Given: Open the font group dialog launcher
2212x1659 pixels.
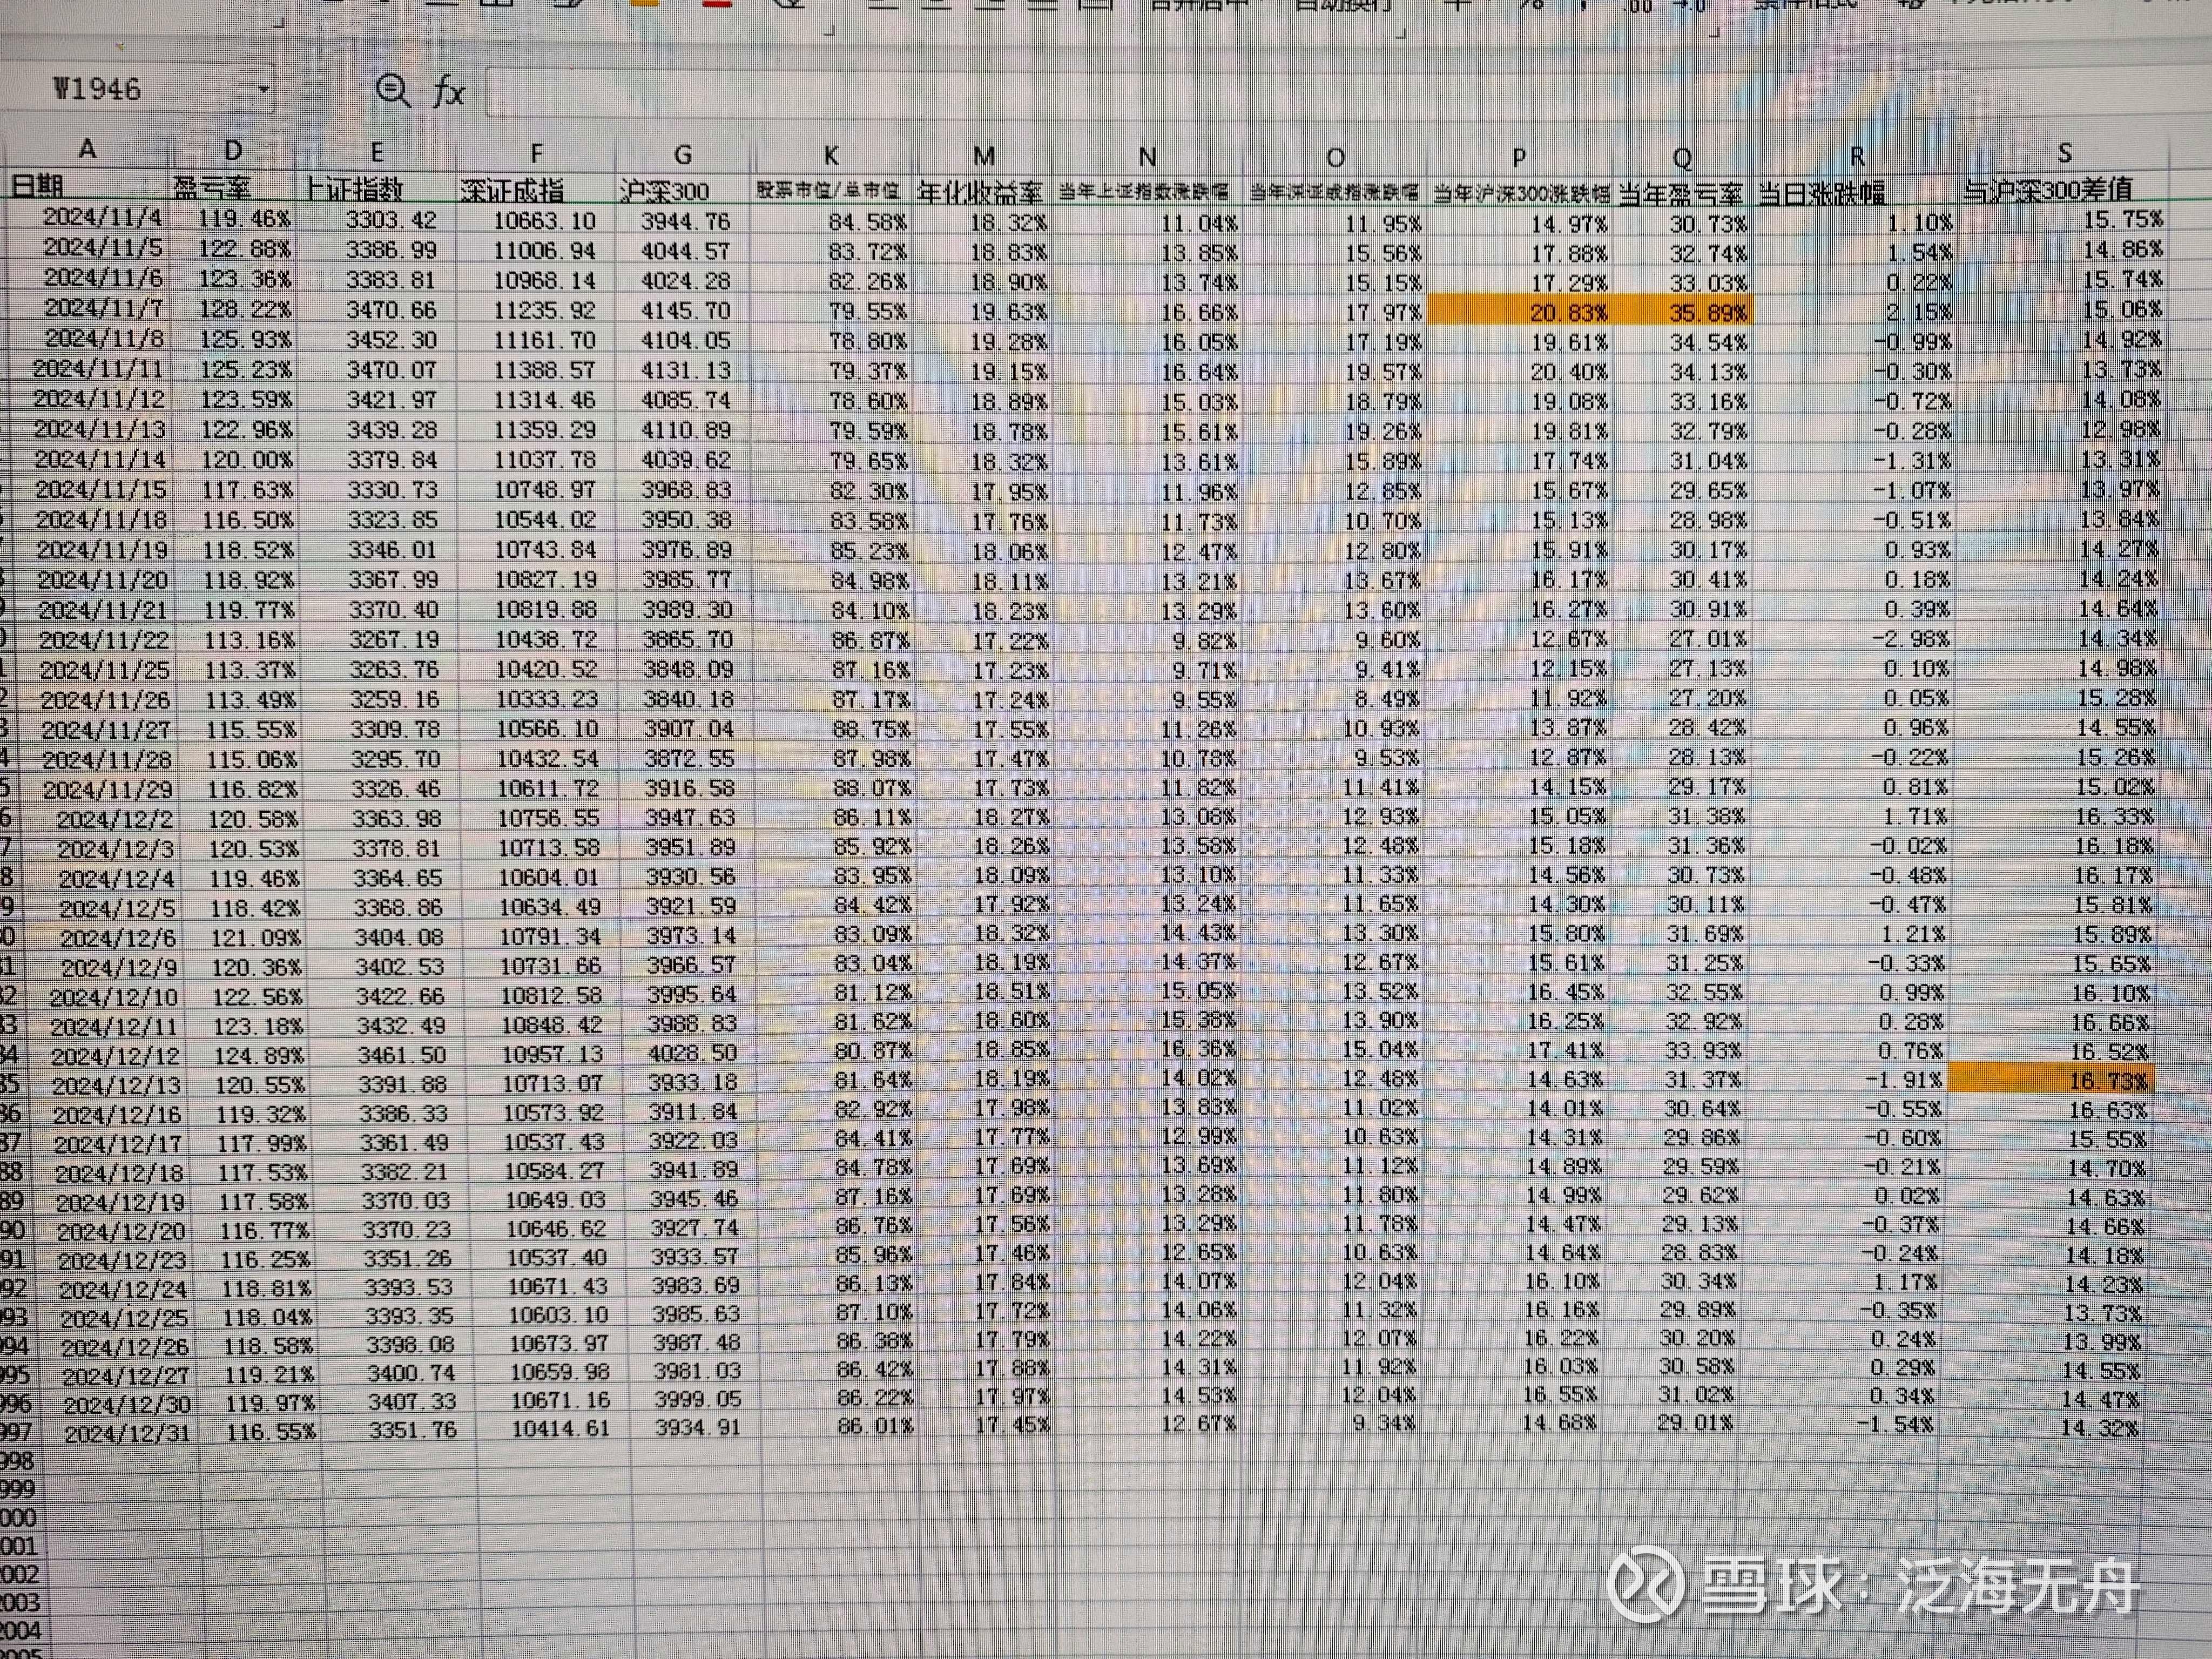Looking at the screenshot, I should click(829, 31).
